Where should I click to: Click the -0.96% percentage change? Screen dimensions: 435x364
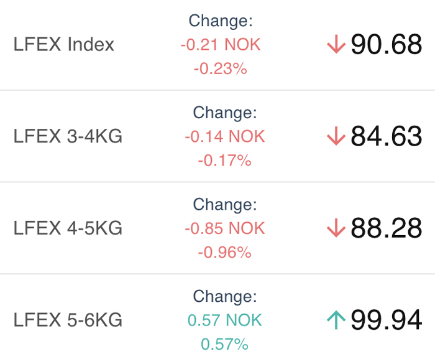(224, 252)
